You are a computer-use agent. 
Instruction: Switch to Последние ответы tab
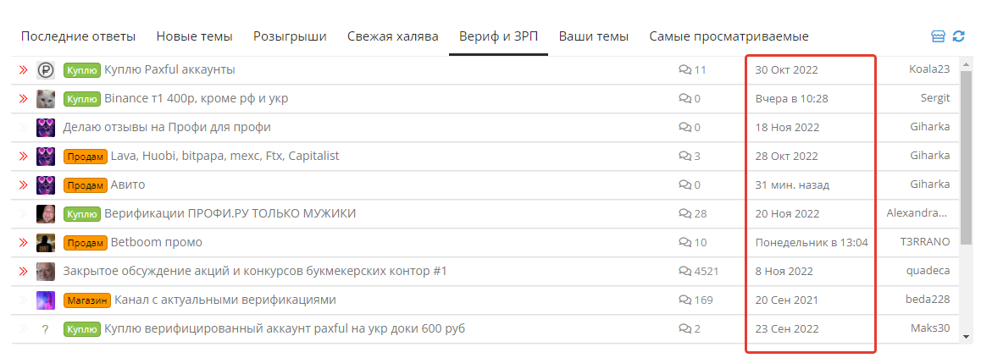click(78, 37)
